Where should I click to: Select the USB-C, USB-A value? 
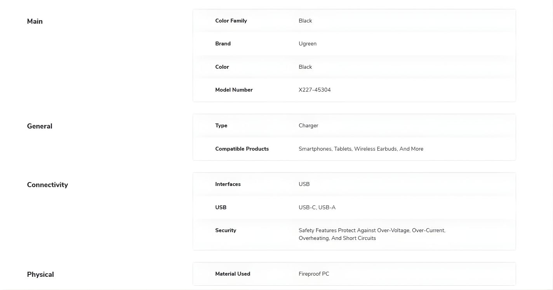pos(317,207)
